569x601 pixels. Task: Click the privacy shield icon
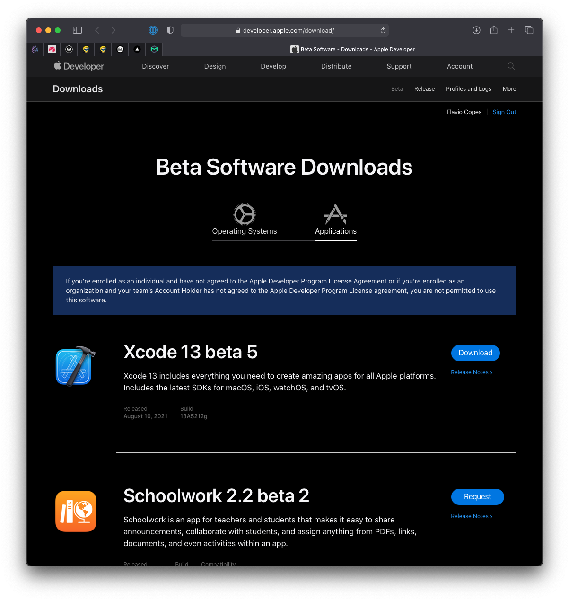170,30
